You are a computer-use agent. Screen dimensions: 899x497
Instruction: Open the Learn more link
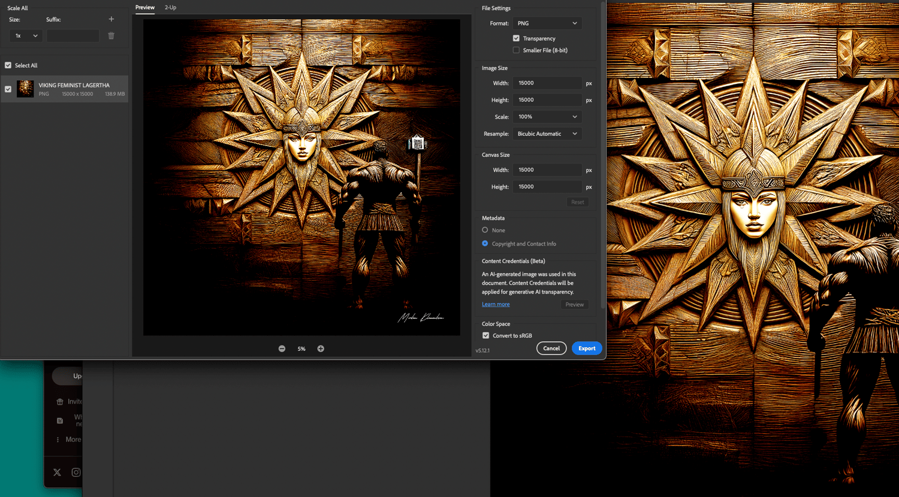[x=496, y=304]
